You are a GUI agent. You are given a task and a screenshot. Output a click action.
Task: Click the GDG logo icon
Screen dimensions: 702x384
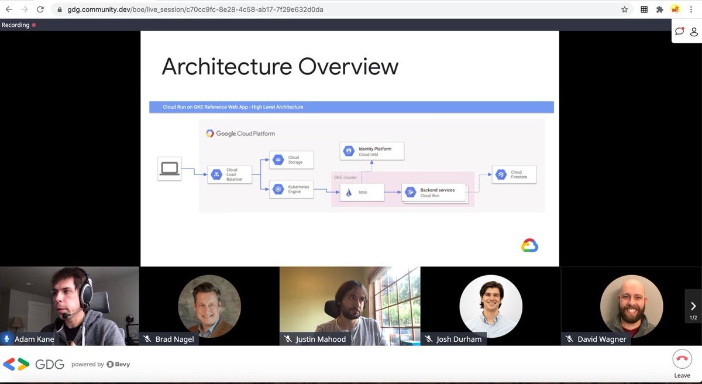16,364
